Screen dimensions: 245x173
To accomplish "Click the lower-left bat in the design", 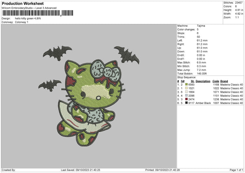I will click(50, 85).
